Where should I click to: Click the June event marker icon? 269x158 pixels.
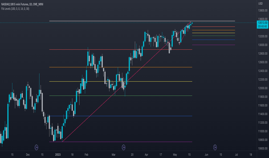[215, 147]
